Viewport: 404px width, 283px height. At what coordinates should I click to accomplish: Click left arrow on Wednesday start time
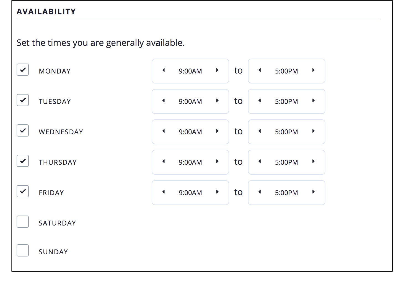(x=164, y=131)
